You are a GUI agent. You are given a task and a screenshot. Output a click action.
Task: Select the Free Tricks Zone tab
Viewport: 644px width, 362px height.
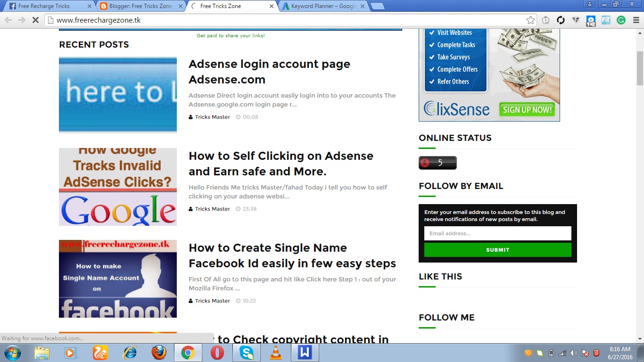(231, 6)
